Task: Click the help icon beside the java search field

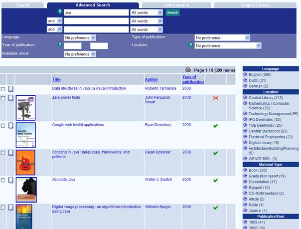Action: 60,11
